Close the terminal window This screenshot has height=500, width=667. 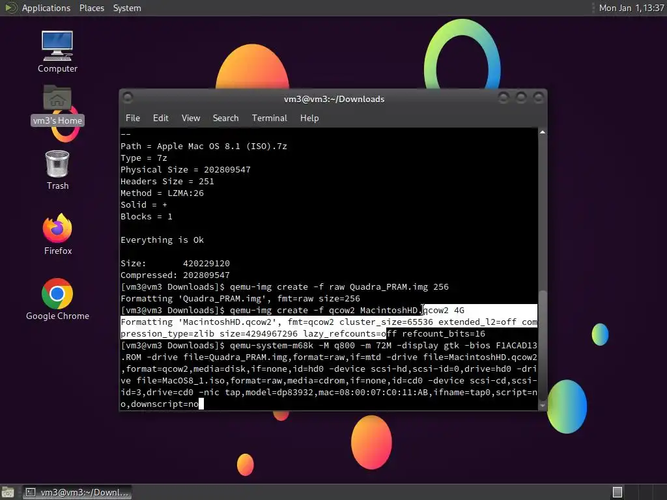(x=539, y=98)
